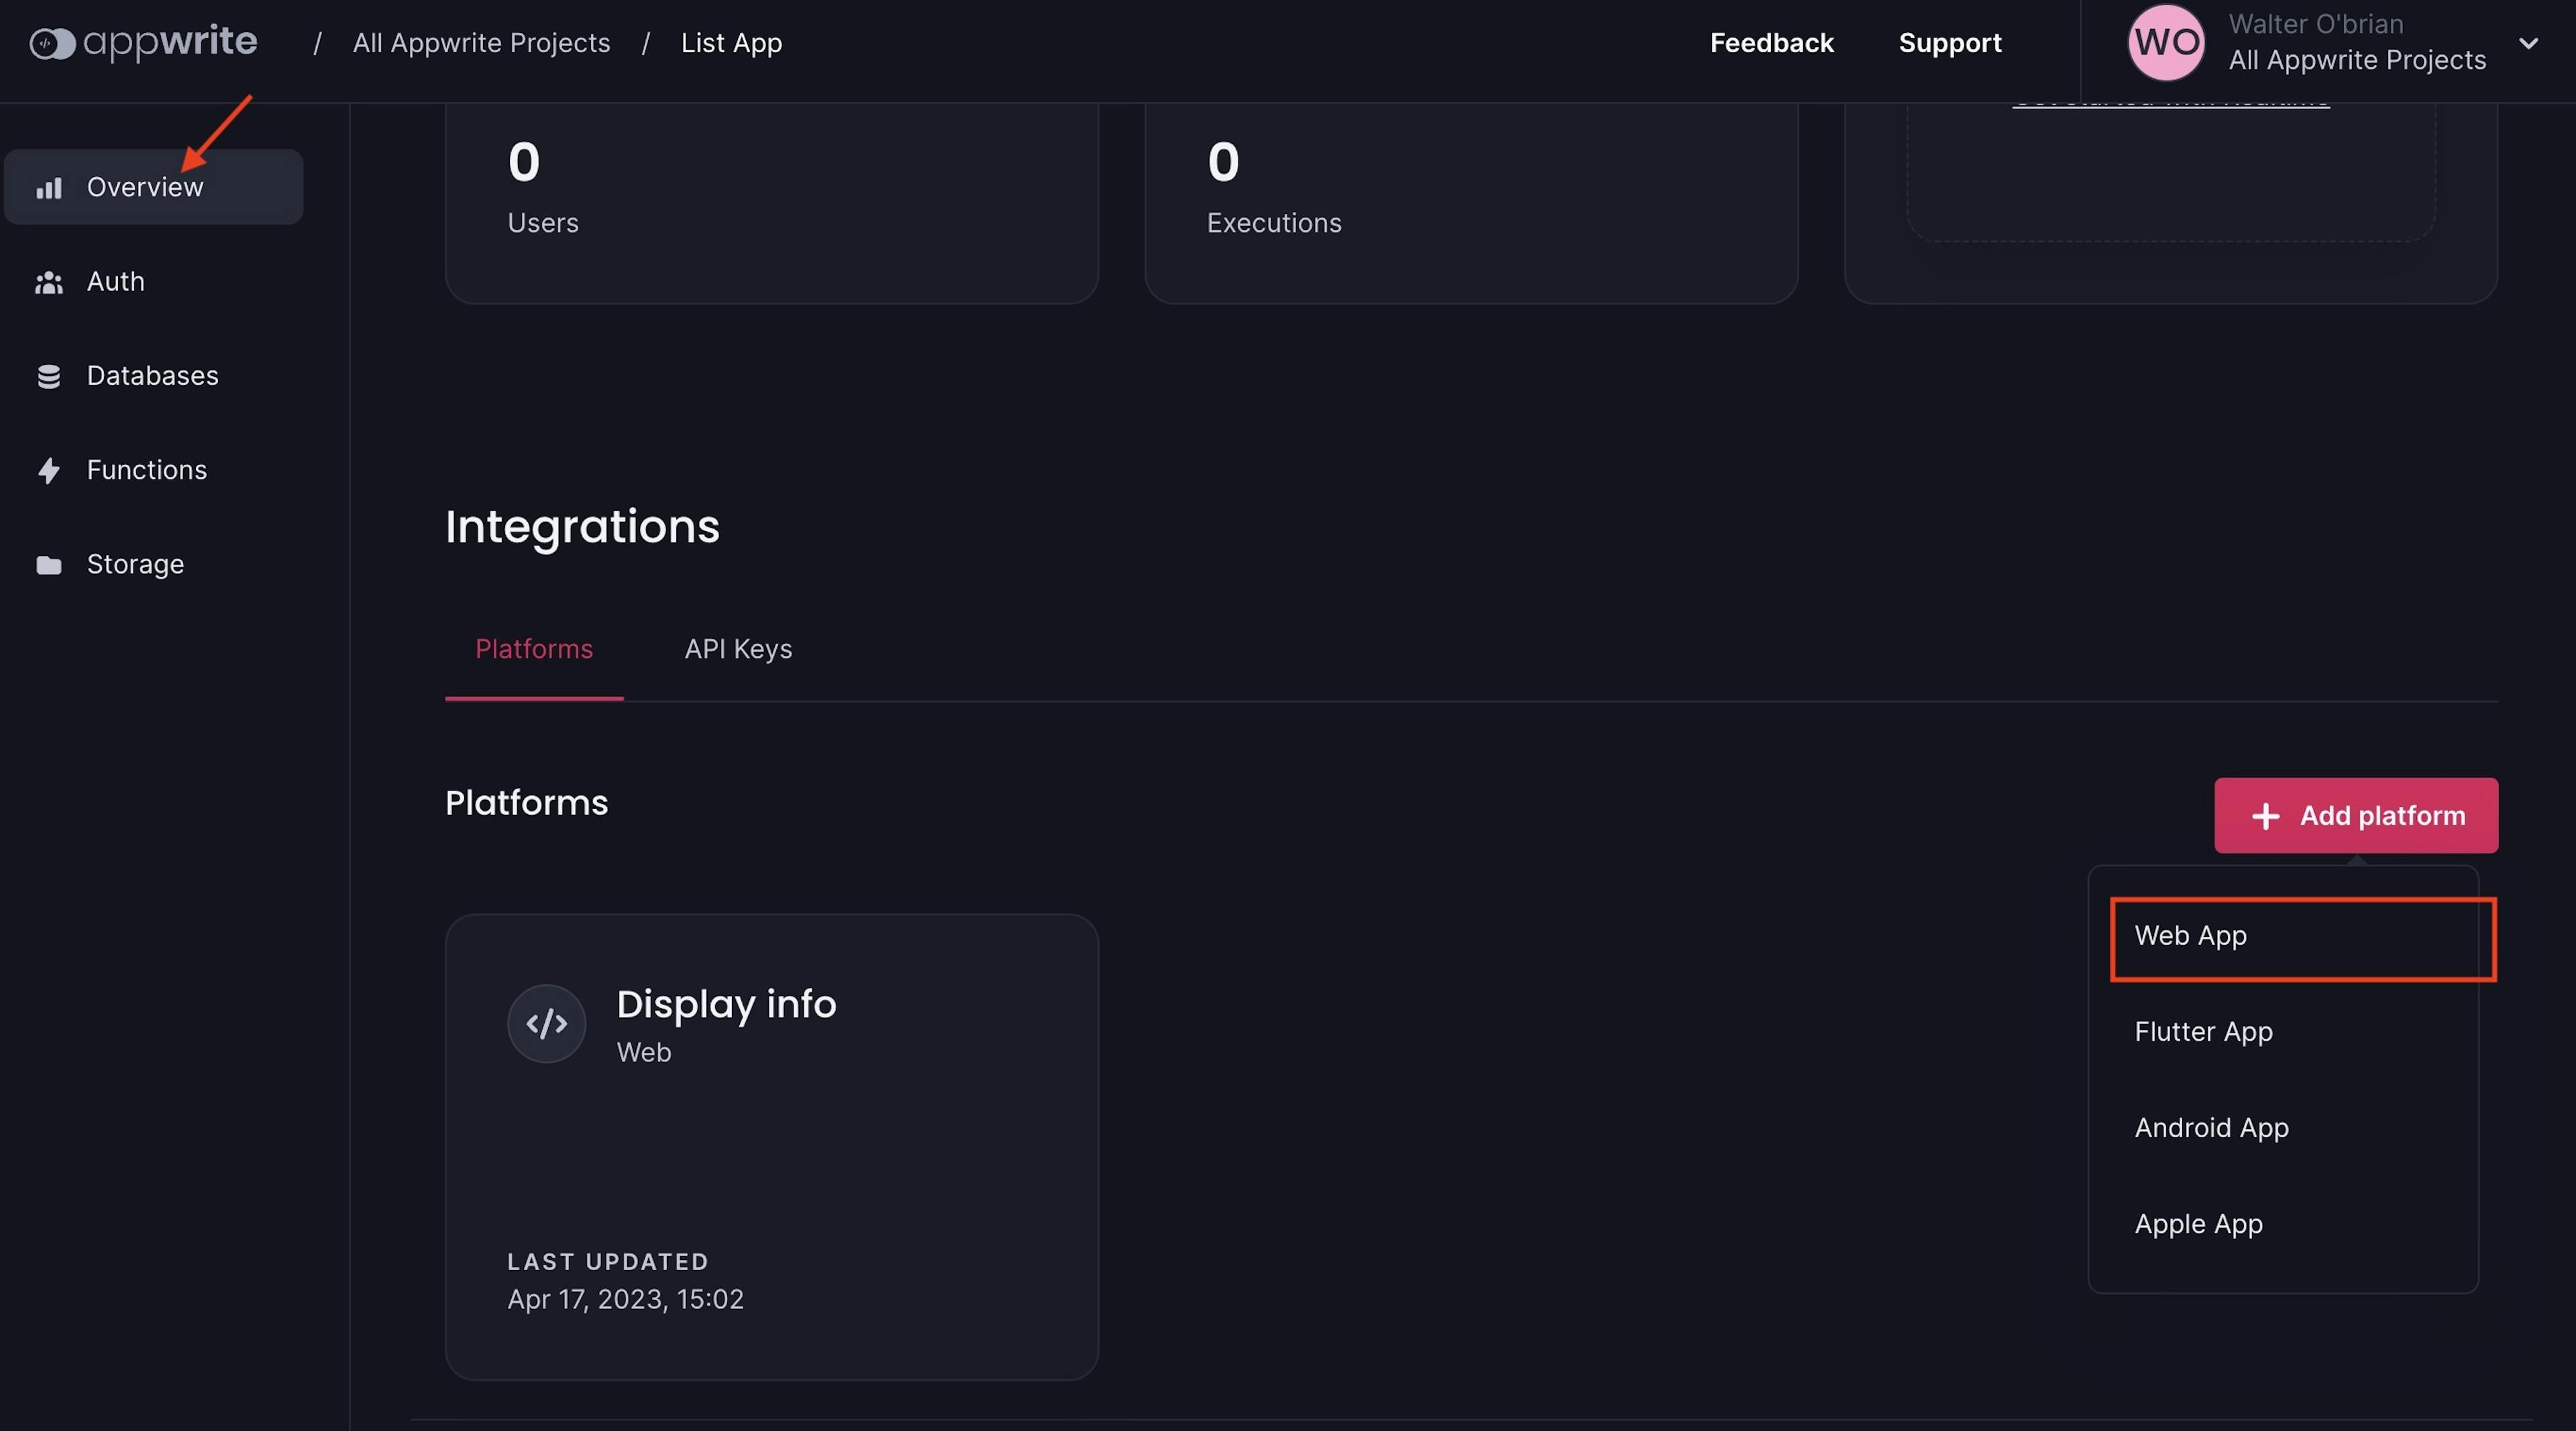This screenshot has width=2576, height=1431.
Task: Switch to the Platforms tab
Action: 534,650
